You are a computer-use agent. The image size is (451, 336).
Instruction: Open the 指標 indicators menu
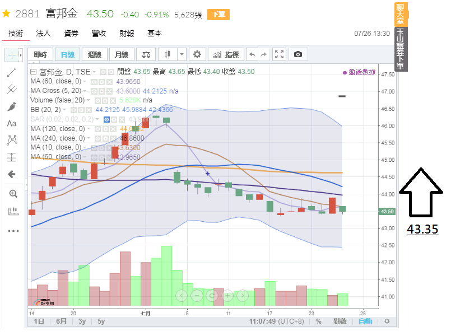(226, 54)
